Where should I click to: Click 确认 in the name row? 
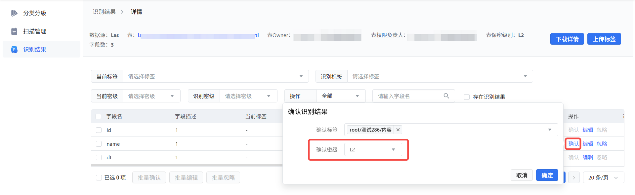pyautogui.click(x=573, y=144)
